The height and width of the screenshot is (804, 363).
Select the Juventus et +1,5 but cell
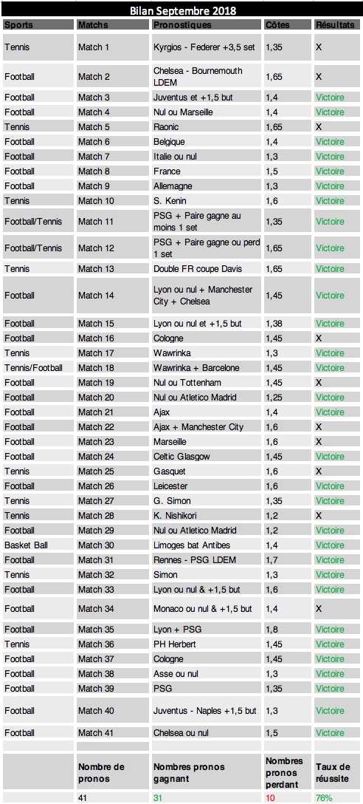[207, 98]
